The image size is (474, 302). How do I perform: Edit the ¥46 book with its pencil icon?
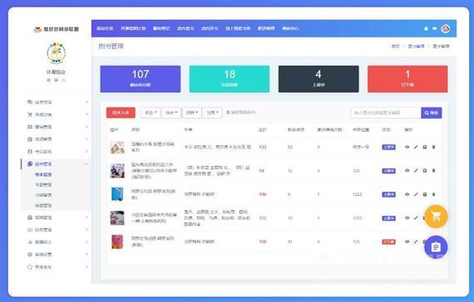pyautogui.click(x=416, y=194)
